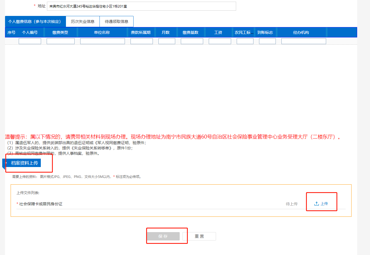Click the 档案资料上传 section header
Viewport: 370px width, 255px height.
(25, 163)
